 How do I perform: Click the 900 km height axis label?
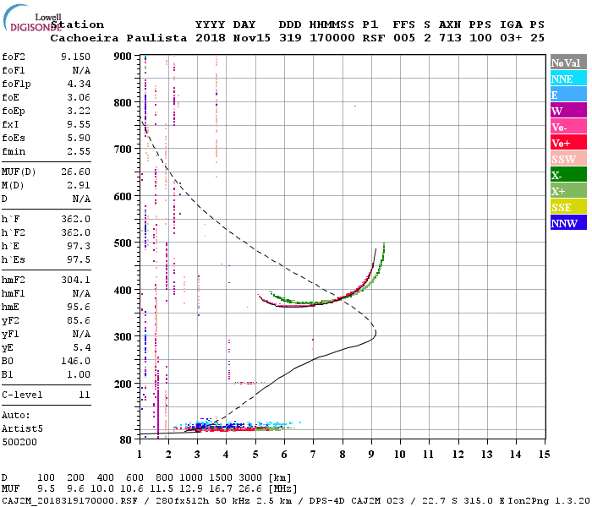[x=123, y=57]
